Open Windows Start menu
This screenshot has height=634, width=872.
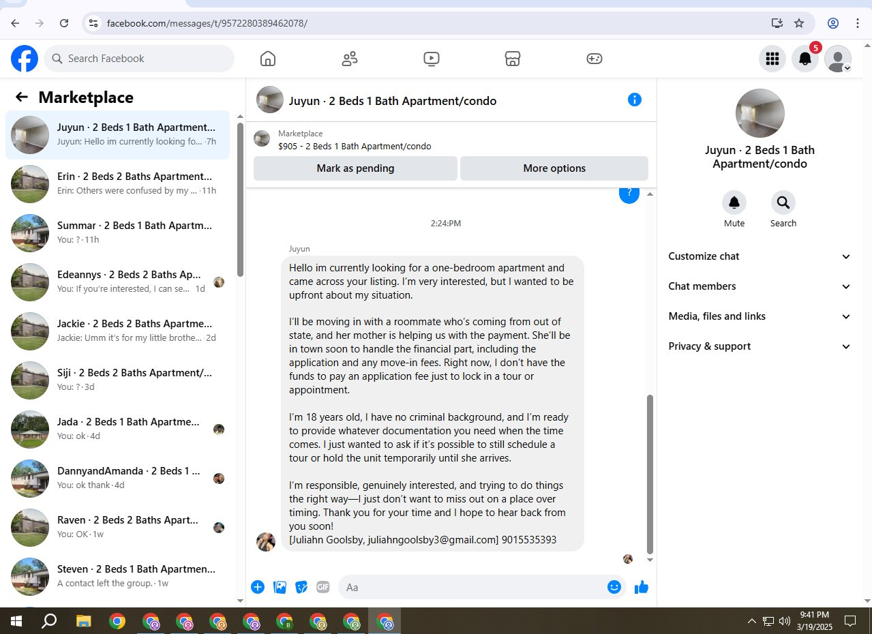pyautogui.click(x=16, y=621)
